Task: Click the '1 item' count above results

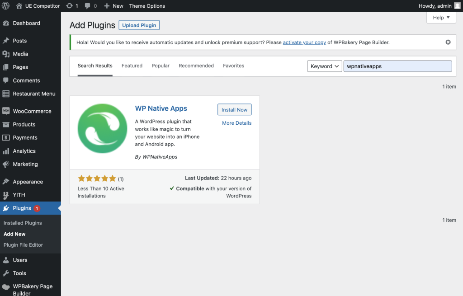Action: (449, 86)
